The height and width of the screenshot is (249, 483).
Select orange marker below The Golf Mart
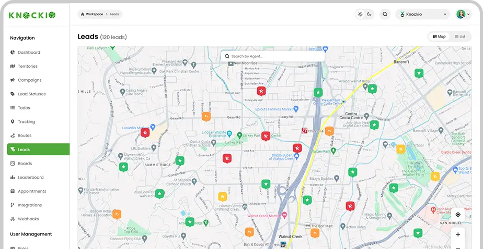pyautogui.click(x=315, y=233)
